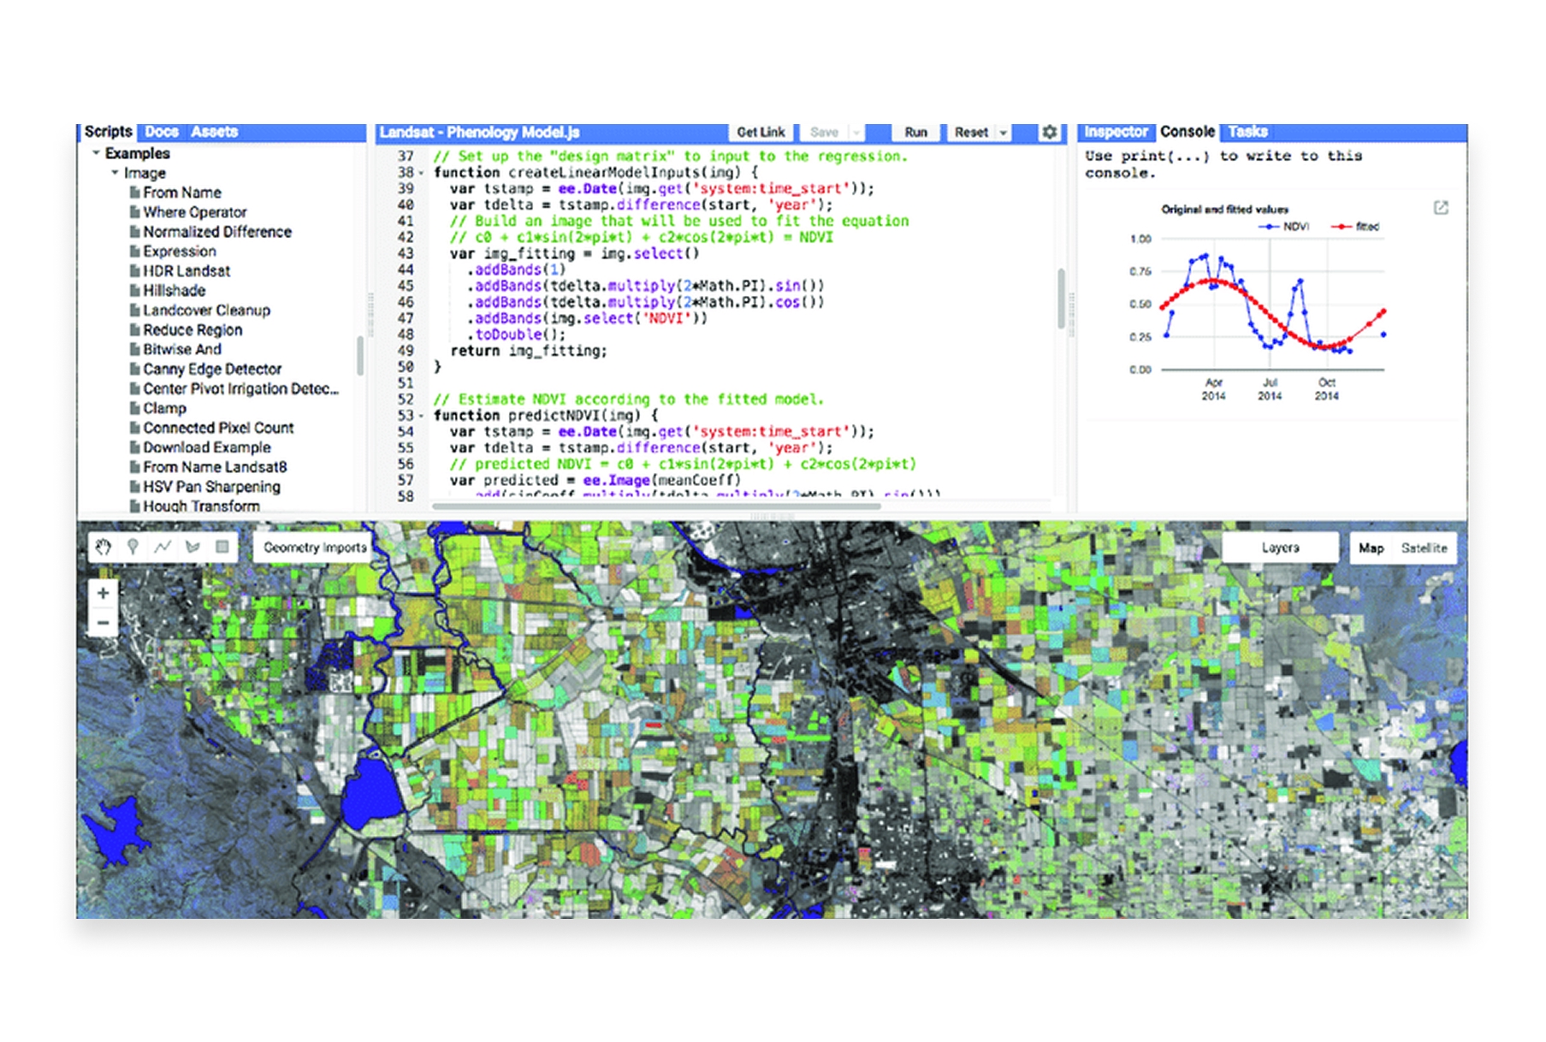Click Get Link to share the script
This screenshot has width=1546, height=1042.
point(761,132)
